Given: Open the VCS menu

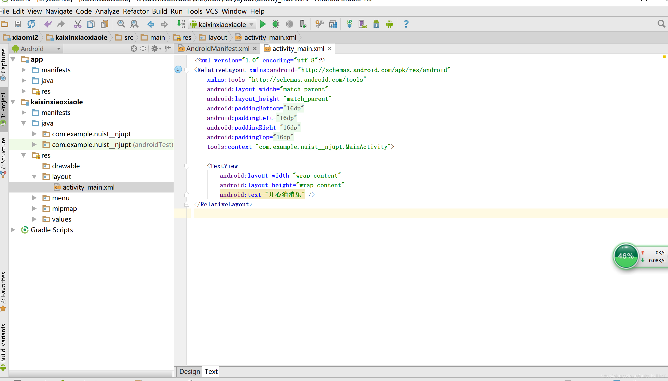Looking at the screenshot, I should 212,11.
